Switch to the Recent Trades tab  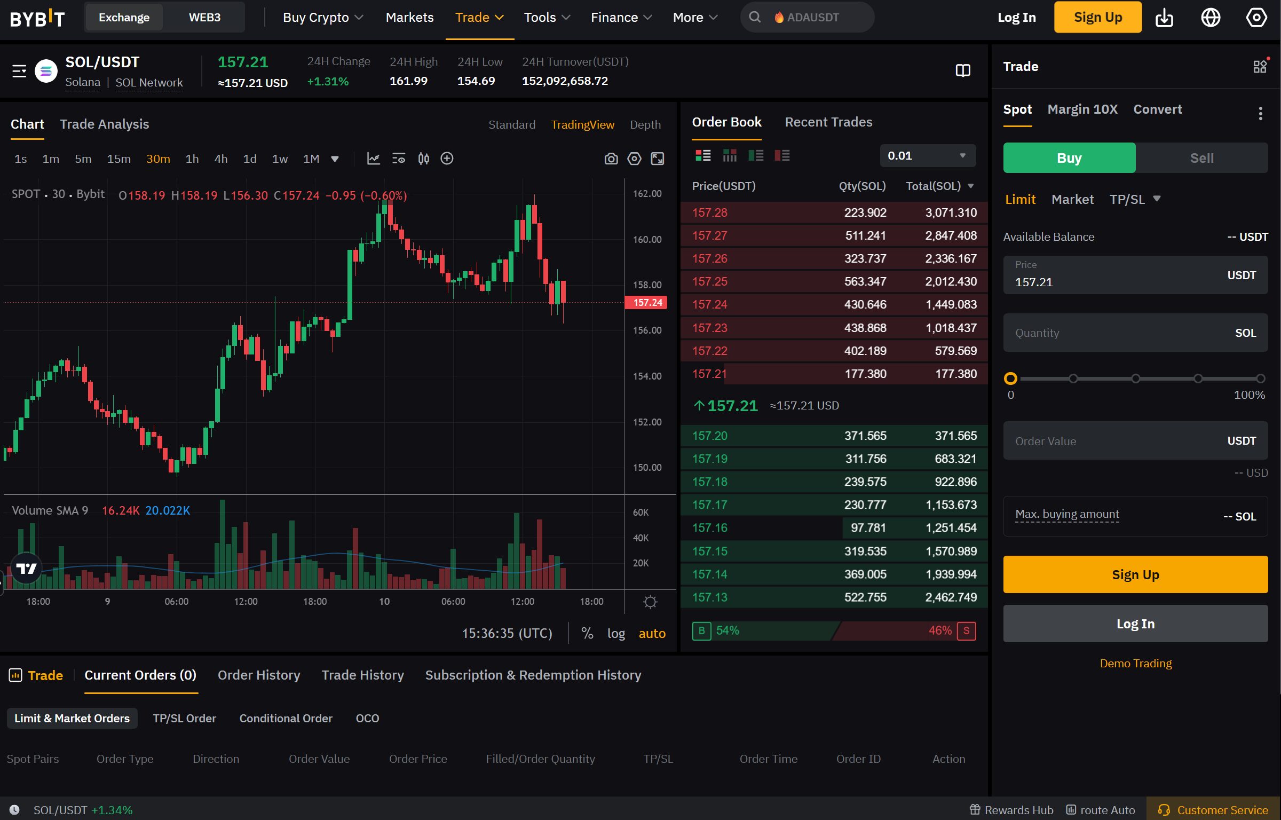(x=828, y=122)
